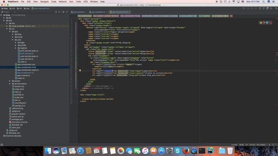Open Skype from the Dock
The width and height of the screenshot is (278, 156).
point(178,151)
